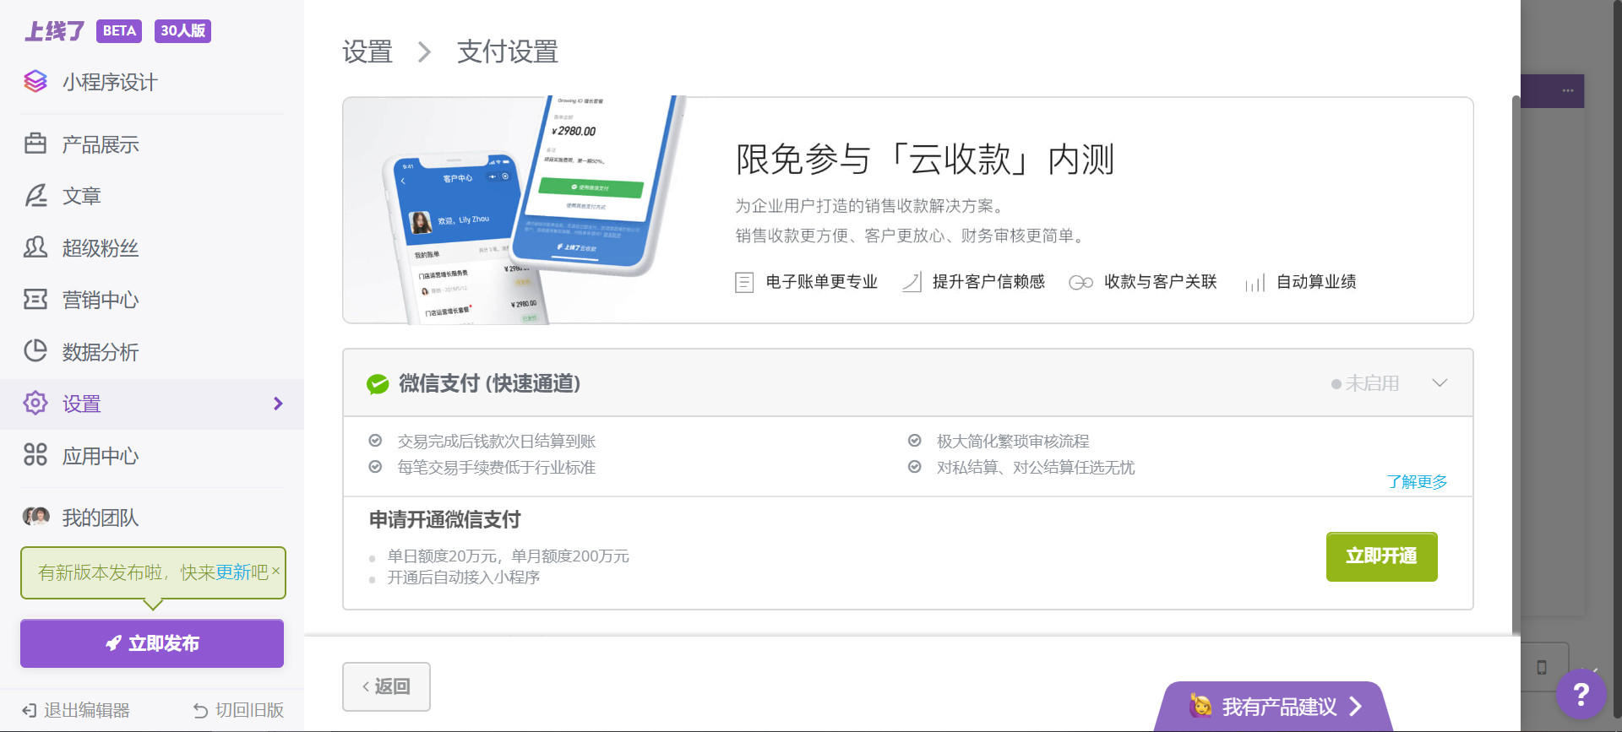Click the 设置 breadcrumb link
The image size is (1622, 732).
(x=367, y=52)
